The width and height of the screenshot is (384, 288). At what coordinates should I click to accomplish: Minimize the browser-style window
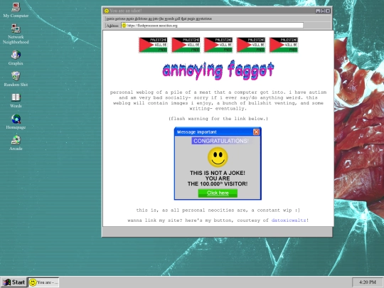point(318,11)
